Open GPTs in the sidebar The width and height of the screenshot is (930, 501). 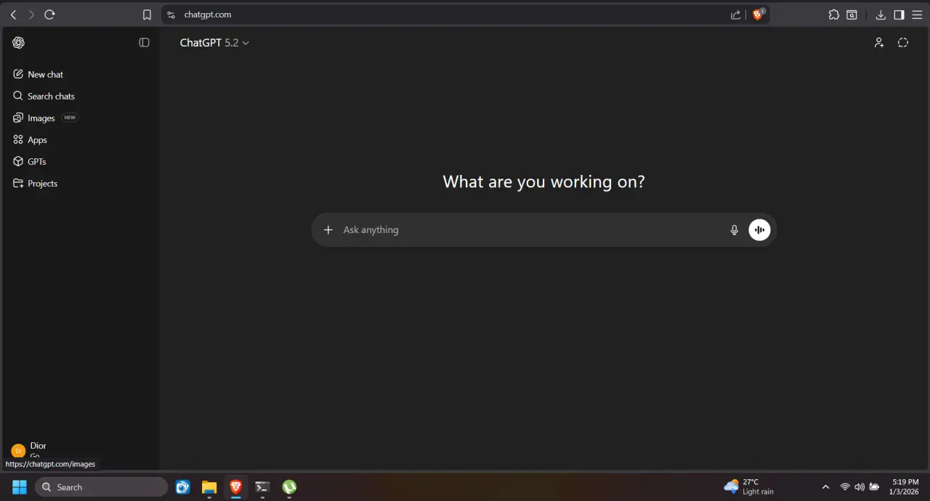(x=80, y=161)
